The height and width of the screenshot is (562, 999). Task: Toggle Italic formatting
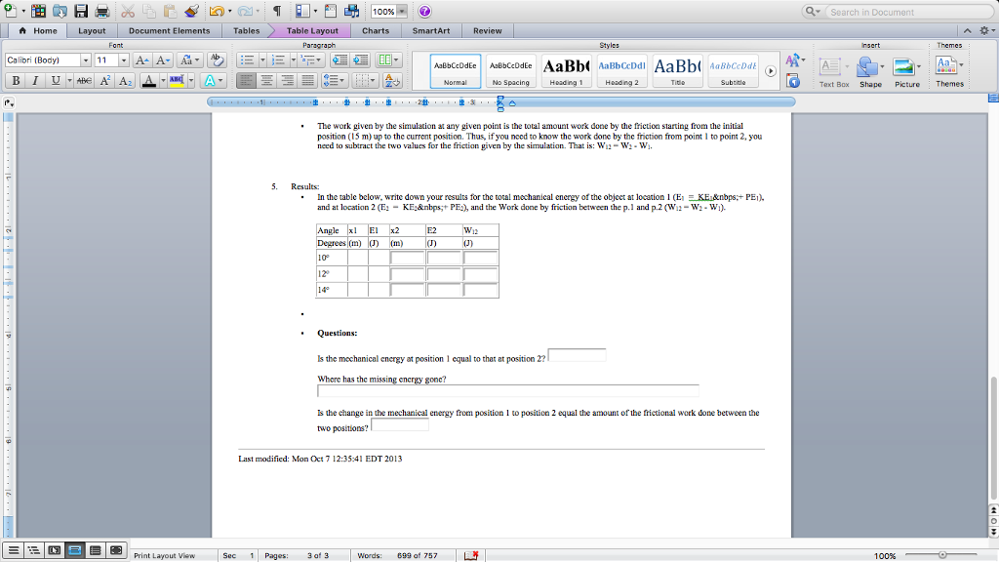37,80
